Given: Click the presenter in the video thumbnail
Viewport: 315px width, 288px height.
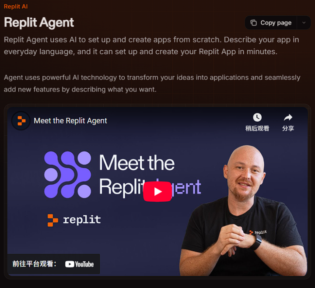Looking at the screenshot, I should click(x=244, y=211).
